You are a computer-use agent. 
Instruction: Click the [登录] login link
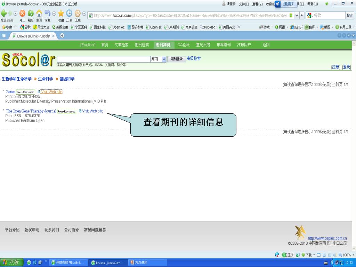pos(347,67)
